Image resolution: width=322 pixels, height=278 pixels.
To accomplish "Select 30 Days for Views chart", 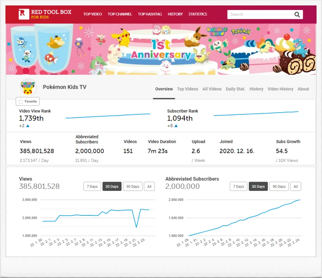I will pos(112,186).
